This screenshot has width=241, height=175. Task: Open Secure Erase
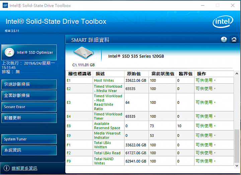29,107
